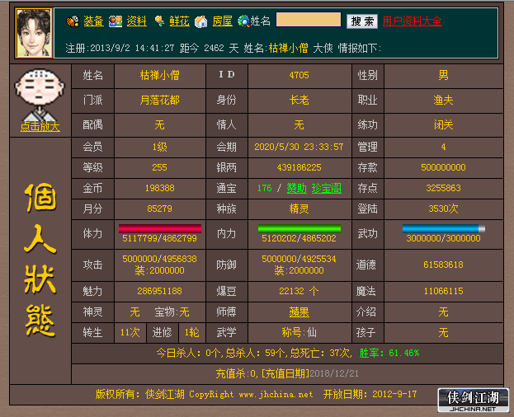Click the green 内力 energy bar

tap(299, 228)
